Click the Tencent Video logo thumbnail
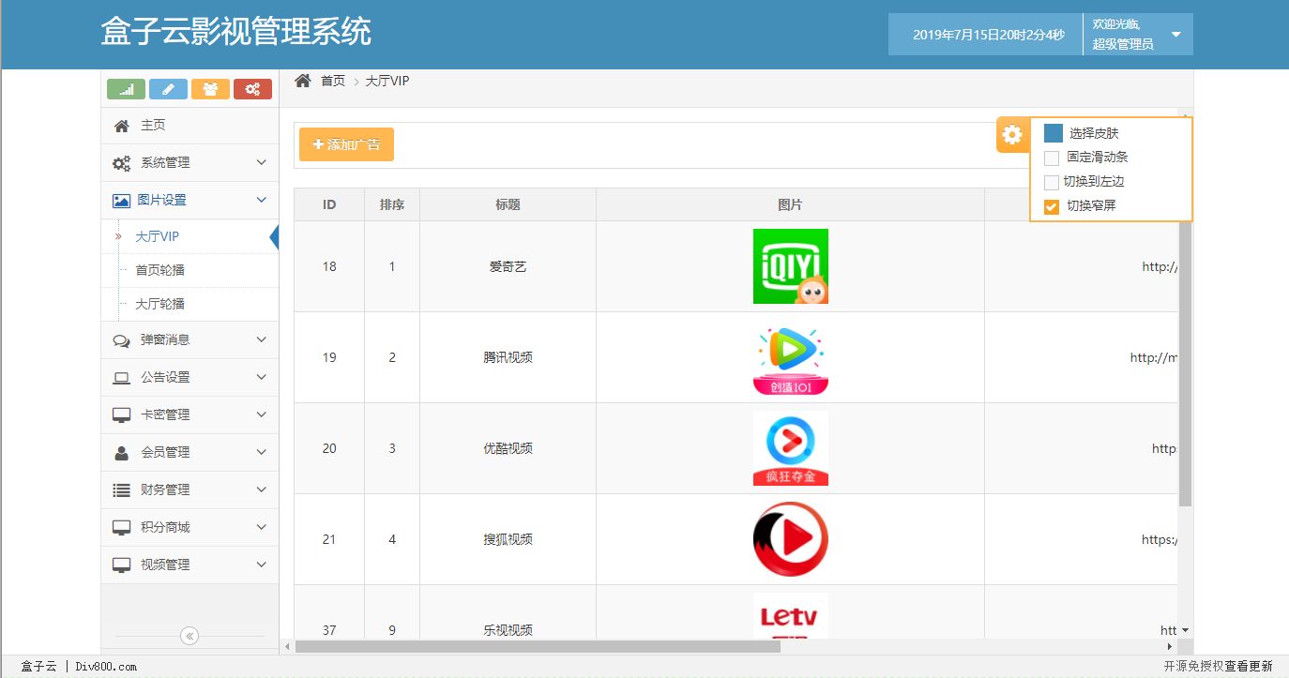Screen dimensions: 1289x678 790,357
